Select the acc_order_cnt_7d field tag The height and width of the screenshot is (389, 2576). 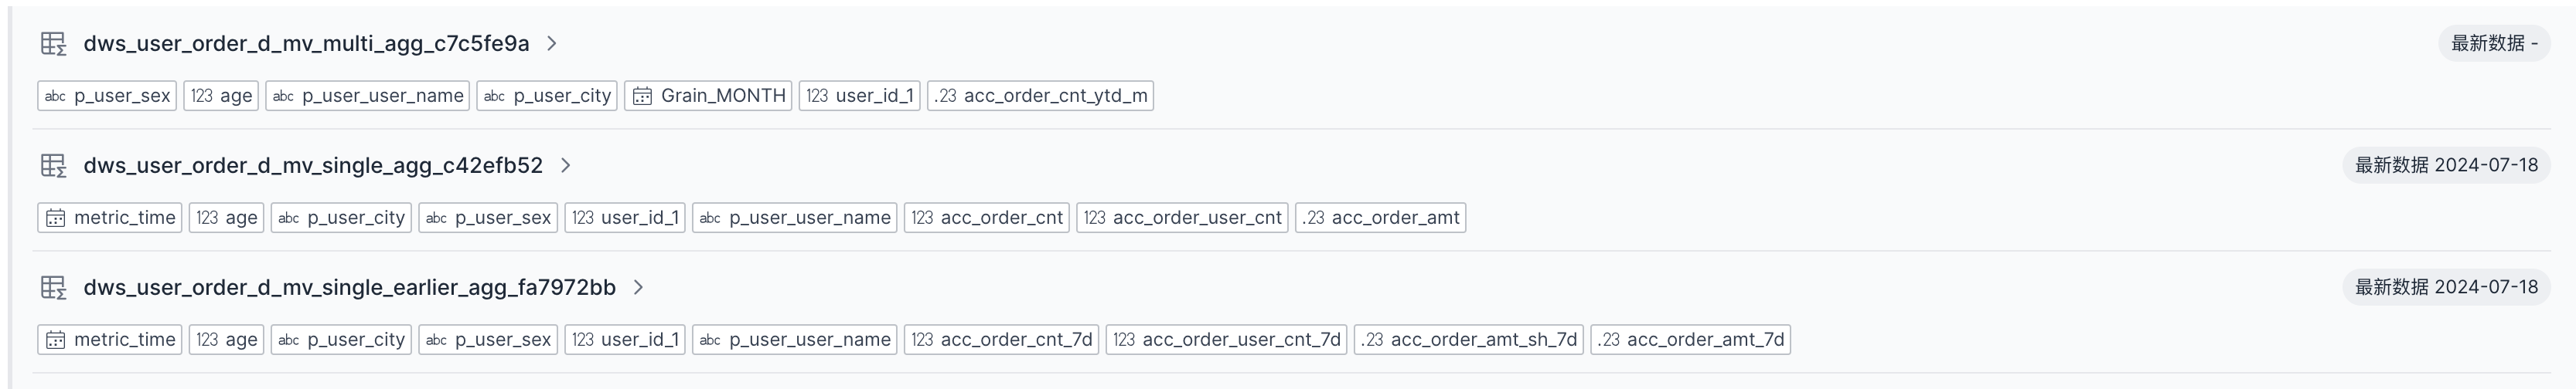tap(1001, 339)
